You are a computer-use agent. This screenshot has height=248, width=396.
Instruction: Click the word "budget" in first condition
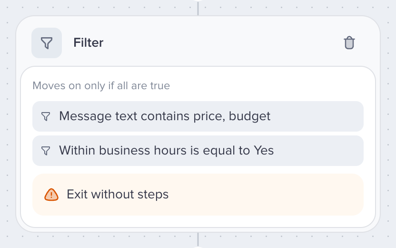tap(249, 116)
